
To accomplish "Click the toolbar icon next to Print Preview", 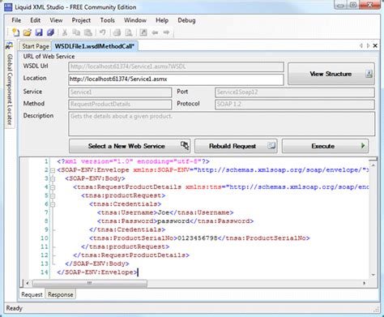I will point(143,32).
